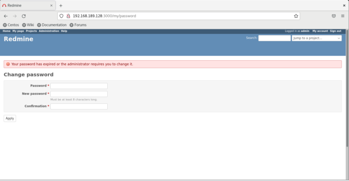The width and height of the screenshot is (349, 181).
Task: Open Administration in the top menu
Action: click(49, 31)
